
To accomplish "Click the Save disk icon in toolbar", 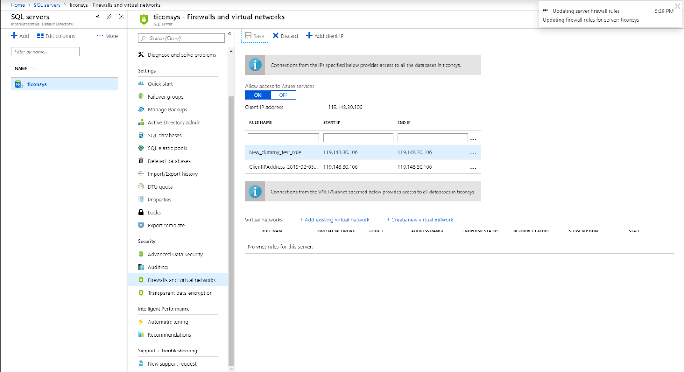I will (248, 35).
